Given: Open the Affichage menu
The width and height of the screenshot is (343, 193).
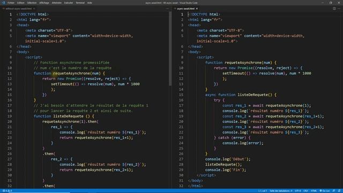Looking at the screenshot, I should coord(44,3).
